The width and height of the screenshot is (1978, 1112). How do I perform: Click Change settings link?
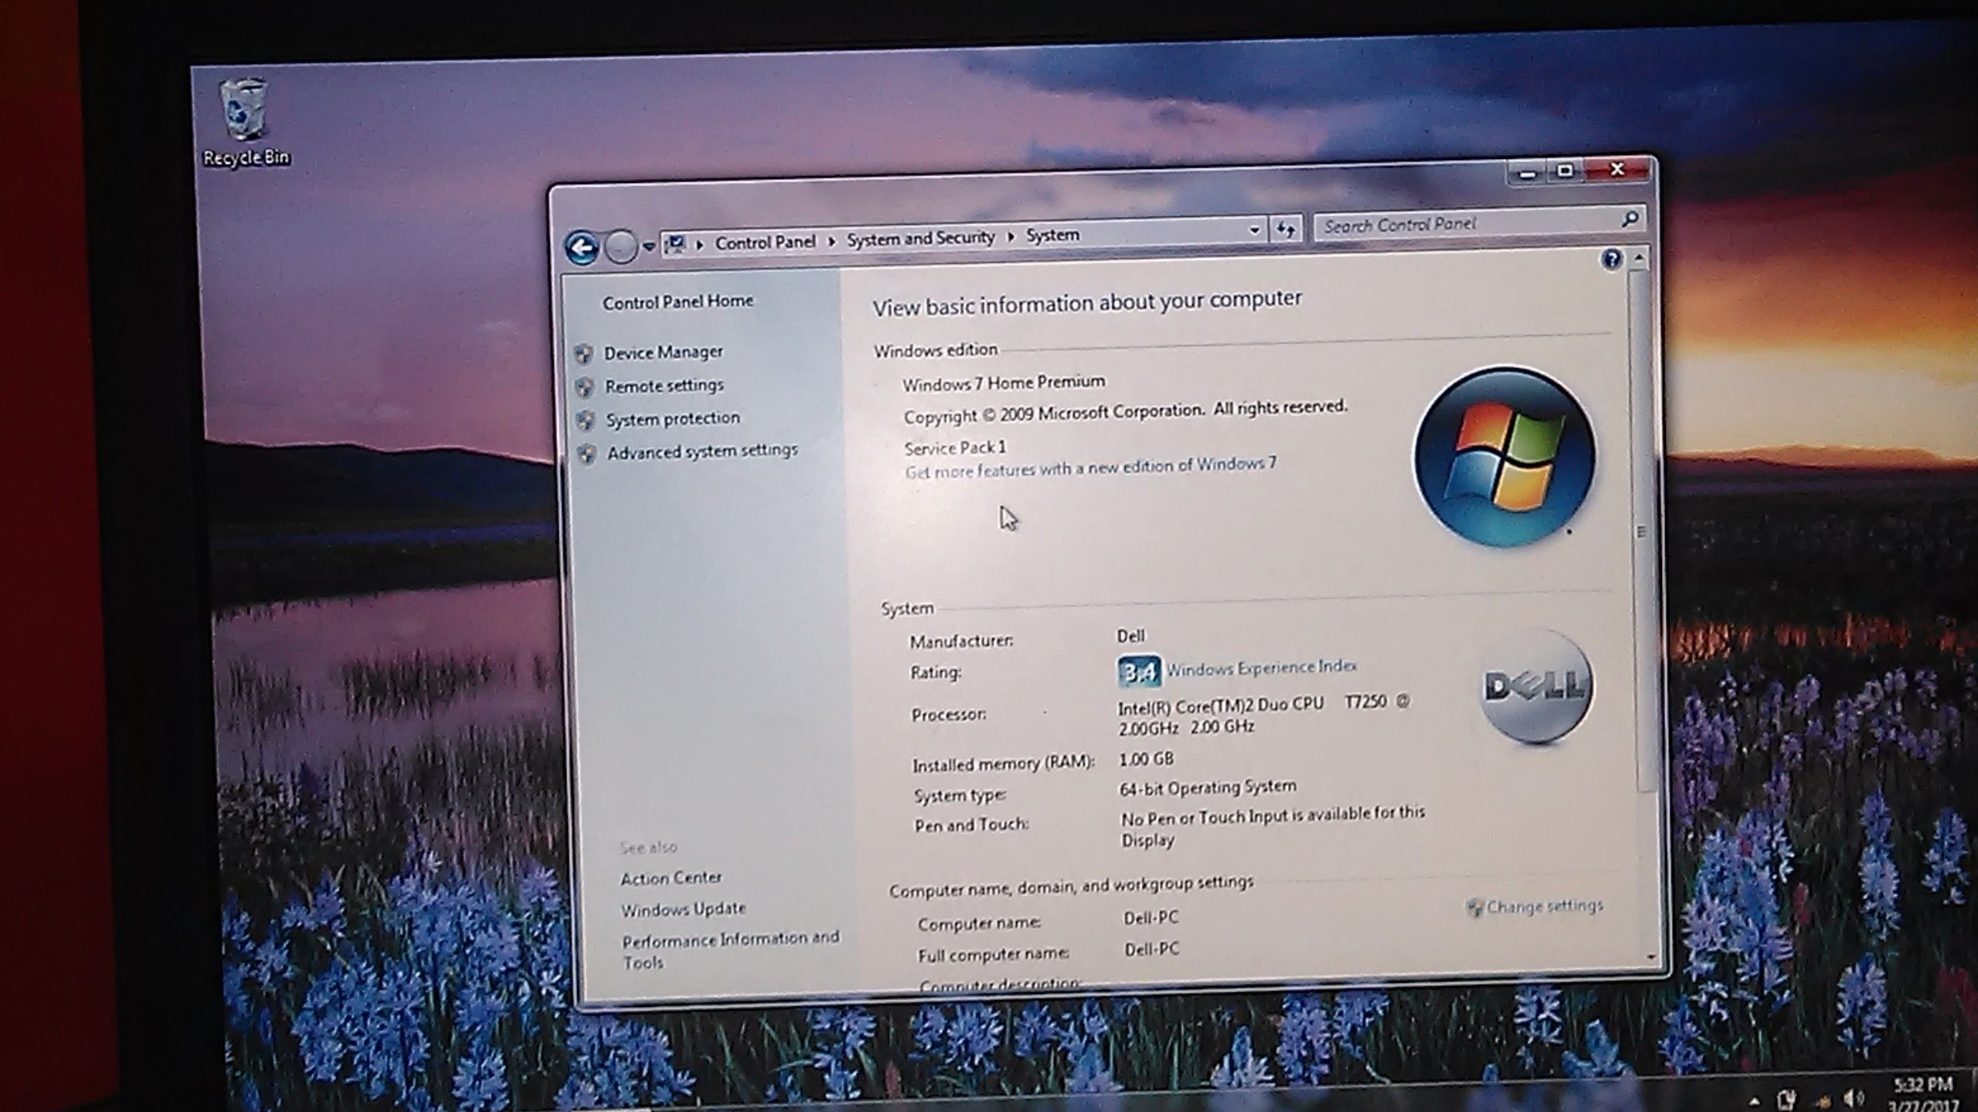[1544, 906]
